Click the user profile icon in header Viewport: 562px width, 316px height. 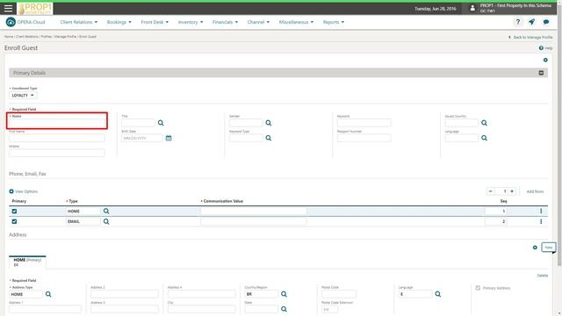click(472, 8)
